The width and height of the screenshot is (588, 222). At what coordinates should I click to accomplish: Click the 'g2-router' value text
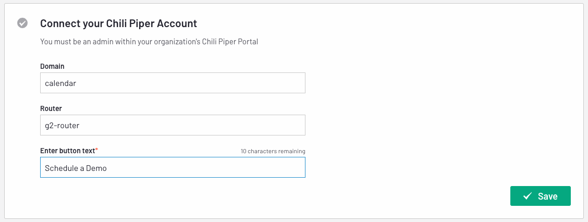pos(62,126)
